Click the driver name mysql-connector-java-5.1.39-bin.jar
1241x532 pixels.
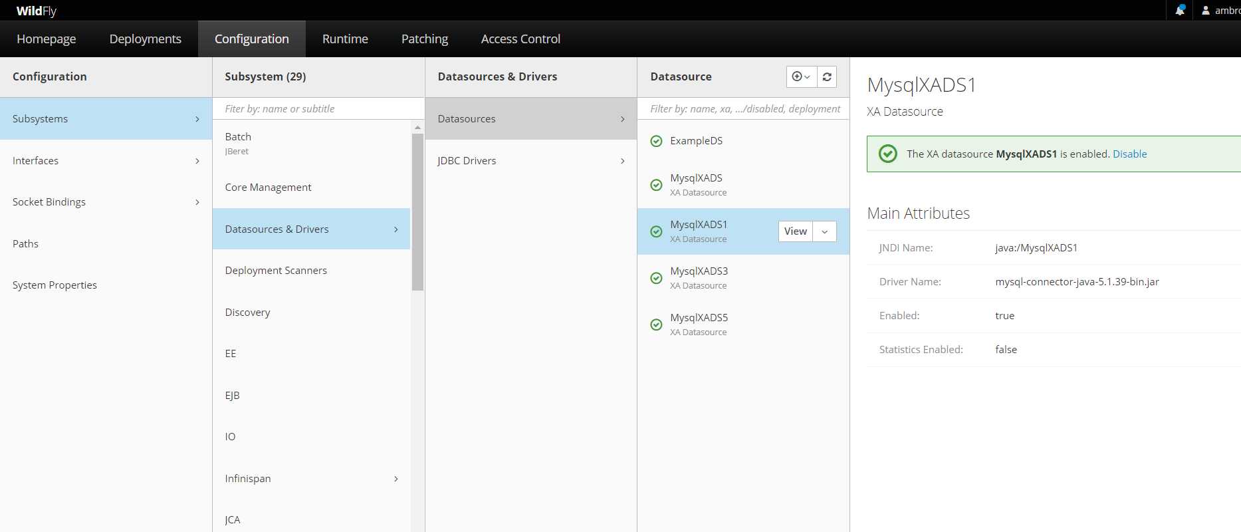[x=1077, y=282]
